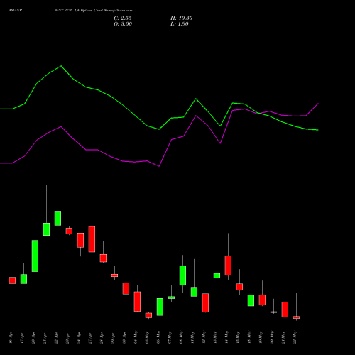Click the green line's highest peak
The width and height of the screenshot is (355, 355).
61,66
